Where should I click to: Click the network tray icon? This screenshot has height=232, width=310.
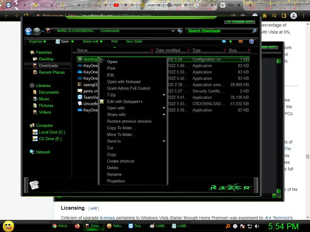click(250, 226)
